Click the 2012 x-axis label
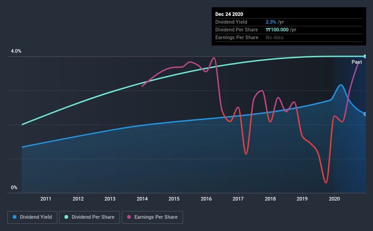 pyautogui.click(x=78, y=199)
